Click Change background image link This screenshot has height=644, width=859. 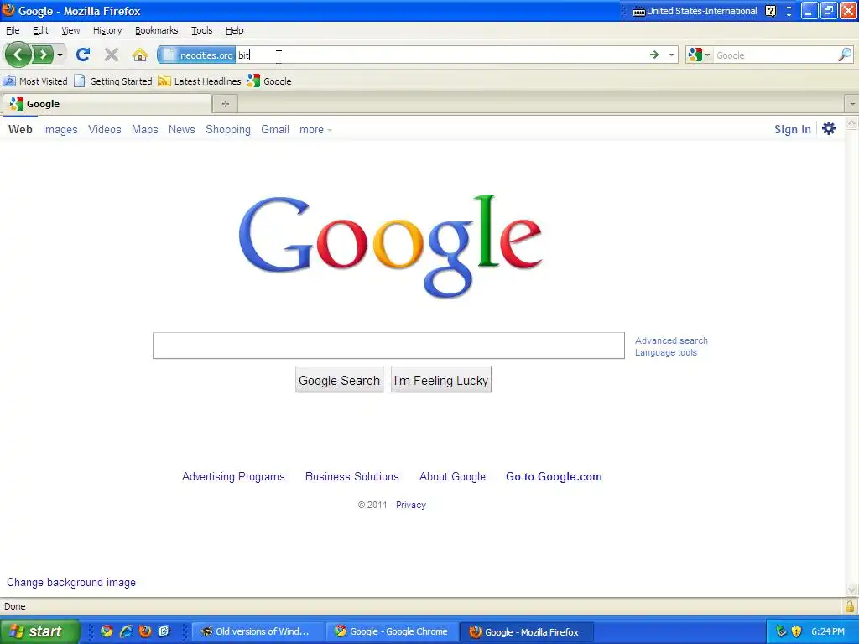[71, 583]
